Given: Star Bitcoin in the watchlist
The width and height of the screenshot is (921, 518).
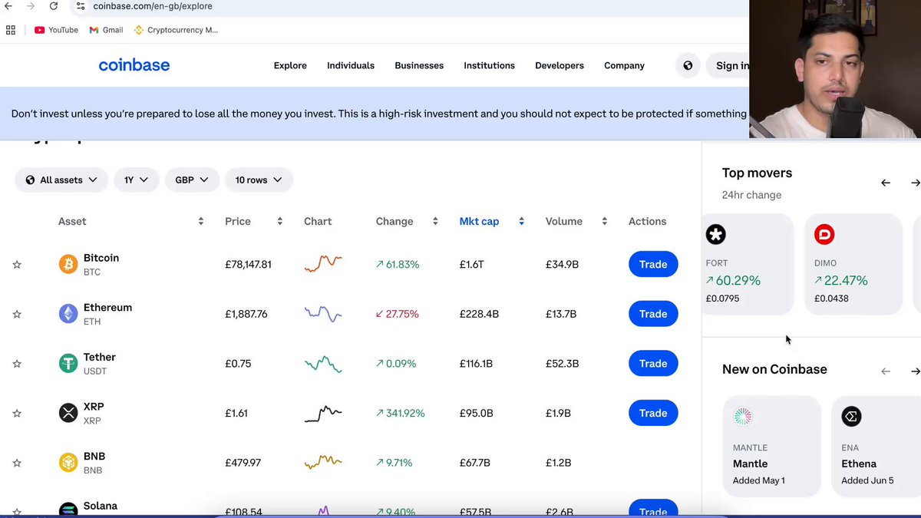Looking at the screenshot, I should [x=17, y=265].
